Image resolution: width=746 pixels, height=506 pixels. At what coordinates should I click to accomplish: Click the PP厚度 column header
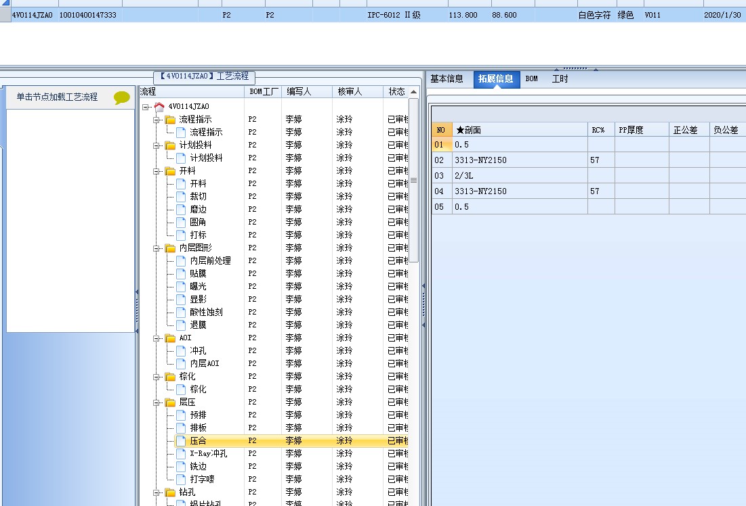tap(642, 130)
